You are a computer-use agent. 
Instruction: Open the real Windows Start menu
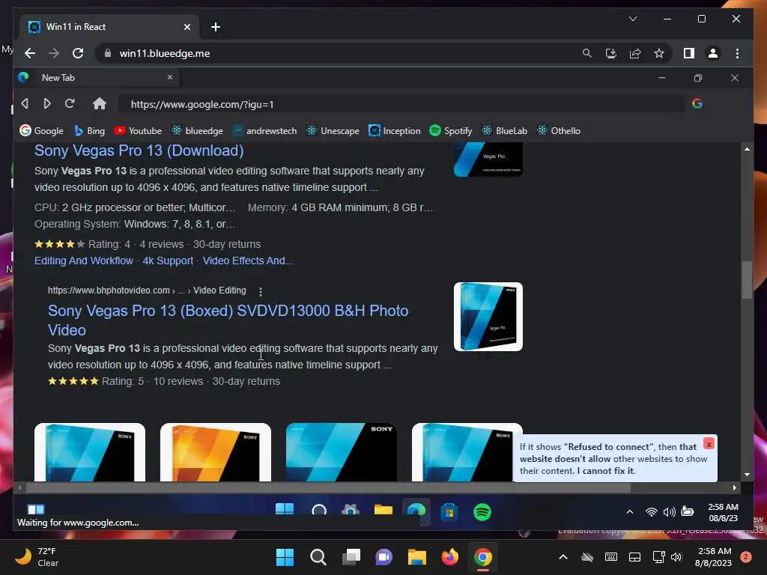(x=285, y=557)
